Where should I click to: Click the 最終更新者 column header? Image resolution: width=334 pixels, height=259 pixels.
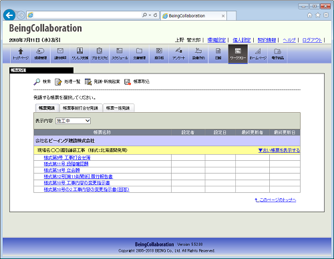253,132
